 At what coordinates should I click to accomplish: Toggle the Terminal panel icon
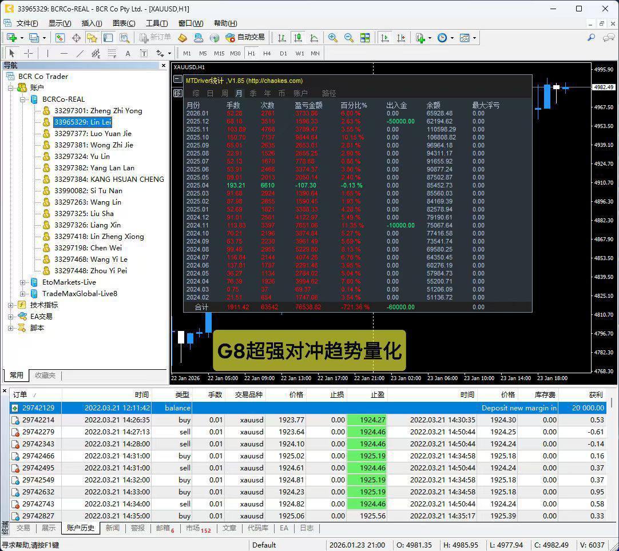coord(108,38)
